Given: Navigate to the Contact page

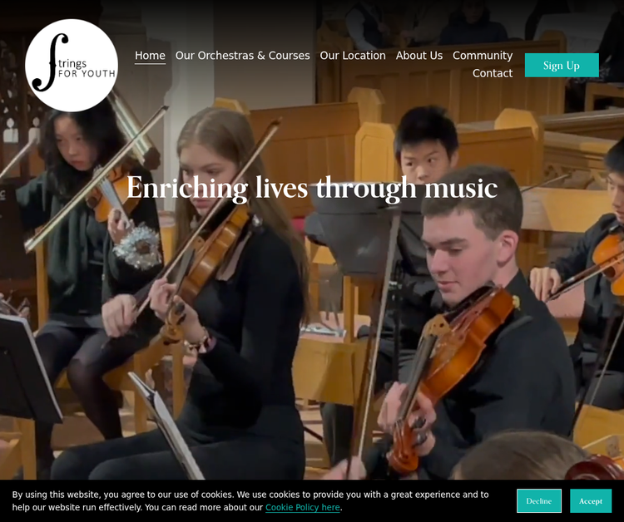Looking at the screenshot, I should pos(493,73).
